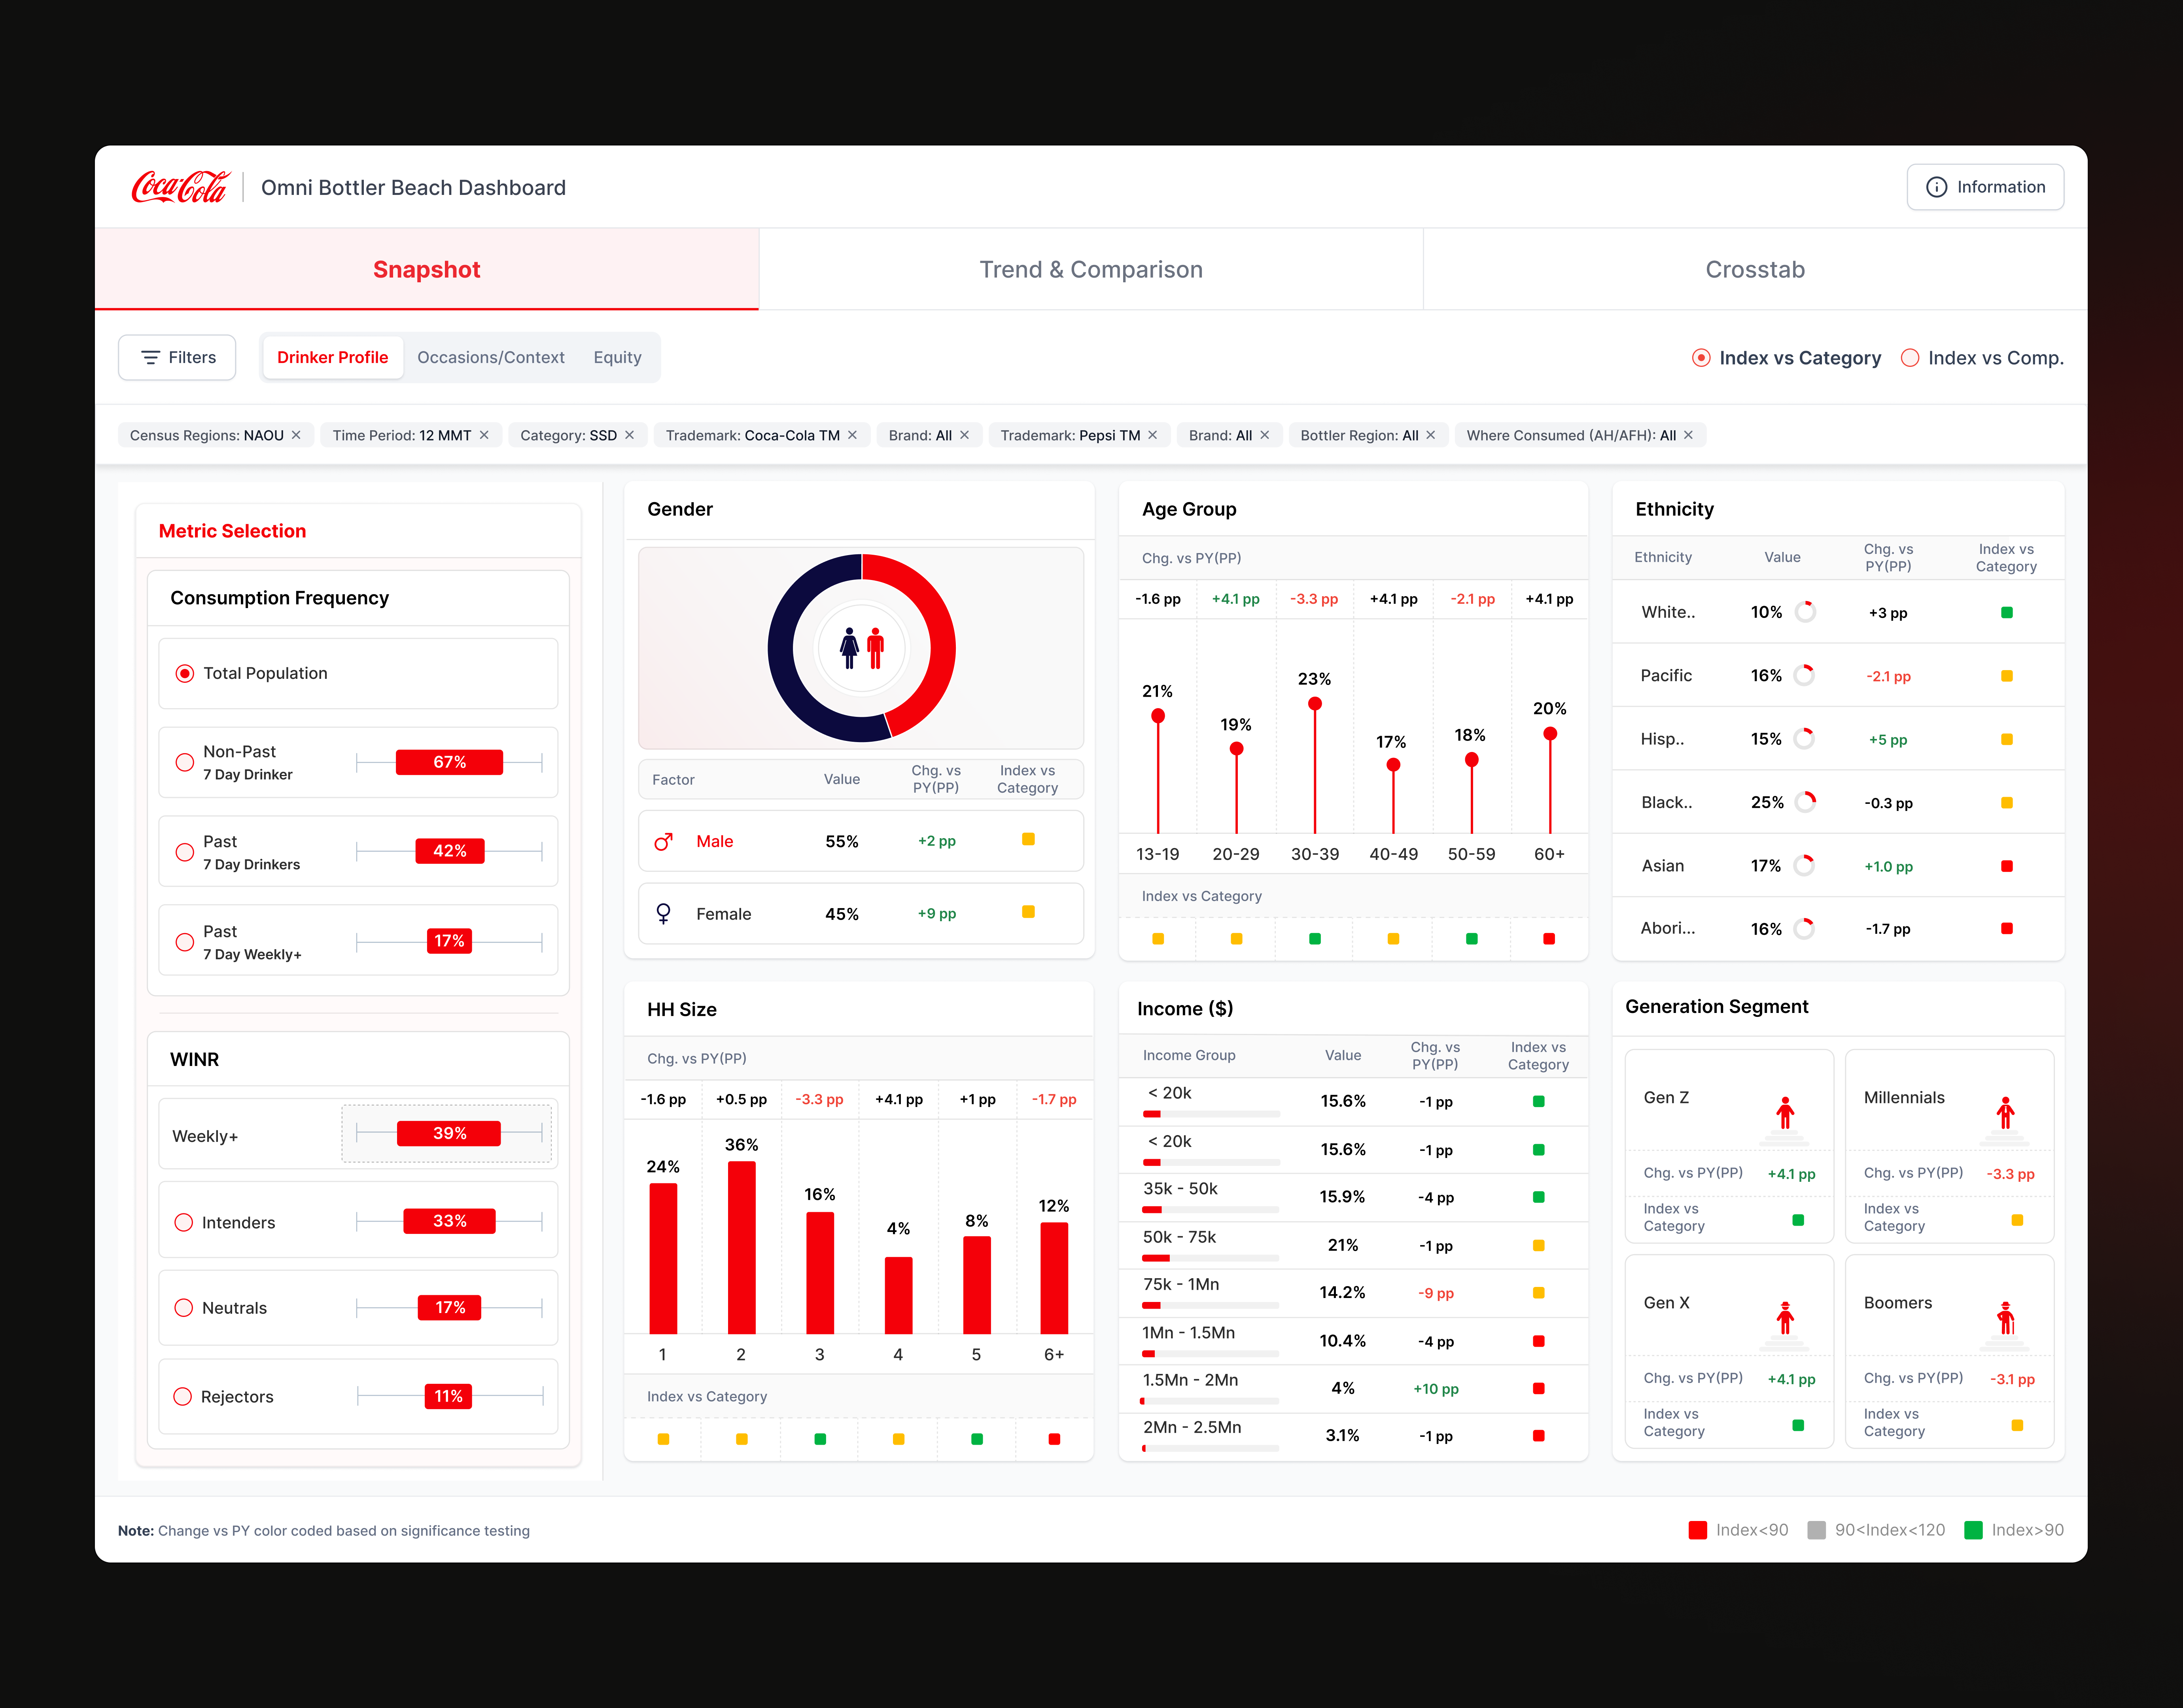
Task: Click the Non-Past 7 Day Drinker 67% bar
Action: (x=449, y=762)
